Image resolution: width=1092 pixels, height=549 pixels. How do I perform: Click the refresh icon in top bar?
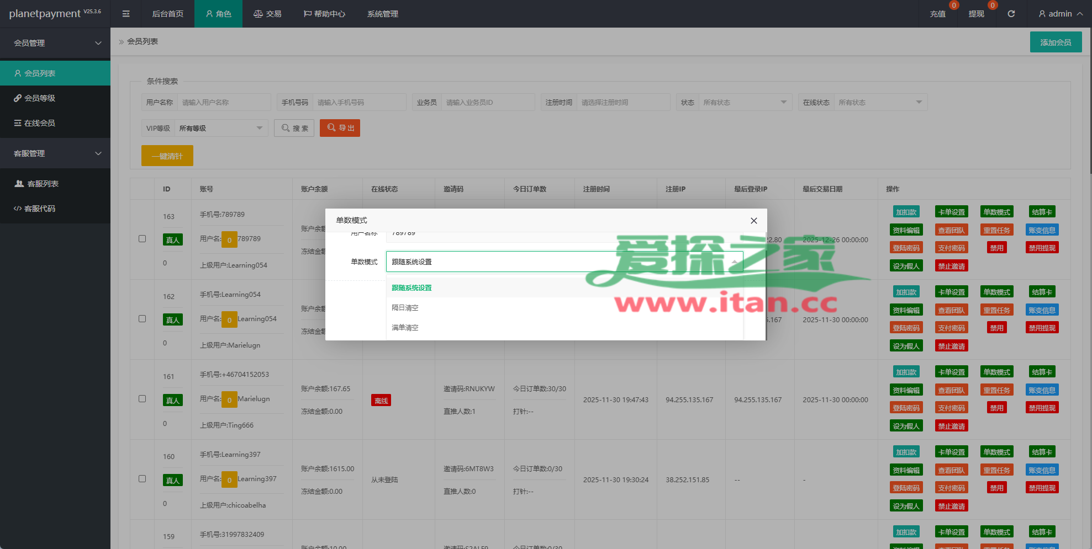point(1011,14)
